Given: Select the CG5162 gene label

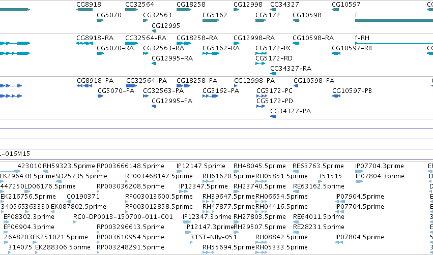Looking at the screenshot, I should click(x=215, y=15).
